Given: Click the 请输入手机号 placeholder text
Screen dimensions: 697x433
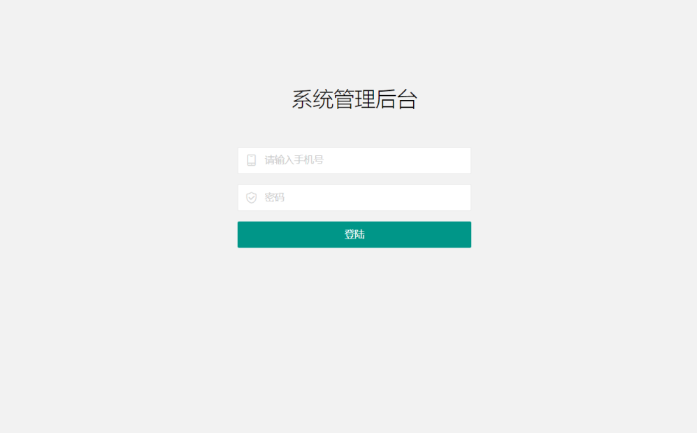Looking at the screenshot, I should (x=294, y=160).
